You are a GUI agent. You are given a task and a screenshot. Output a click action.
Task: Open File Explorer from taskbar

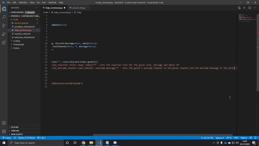point(91,143)
